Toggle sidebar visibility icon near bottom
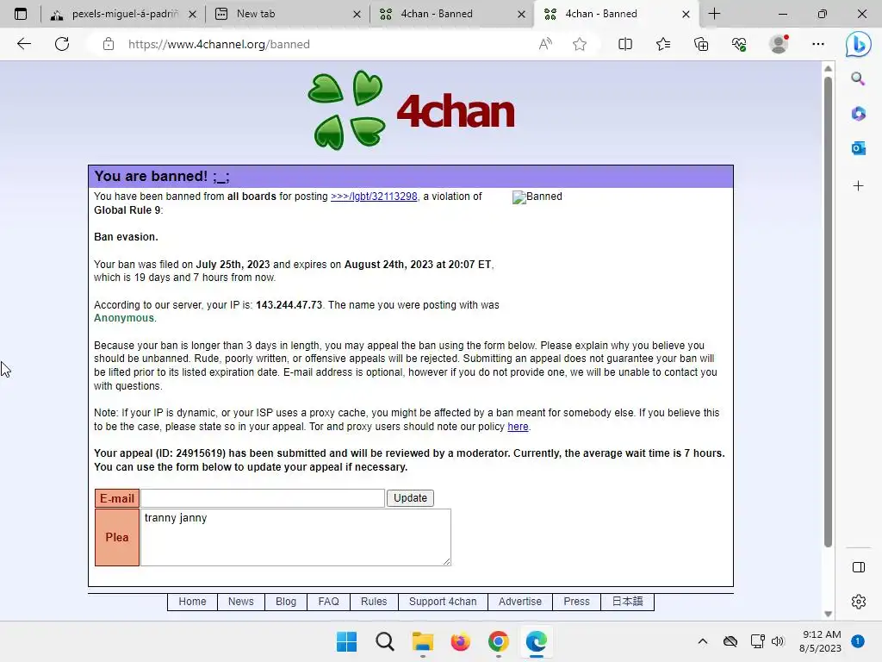882x662 pixels. [859, 567]
